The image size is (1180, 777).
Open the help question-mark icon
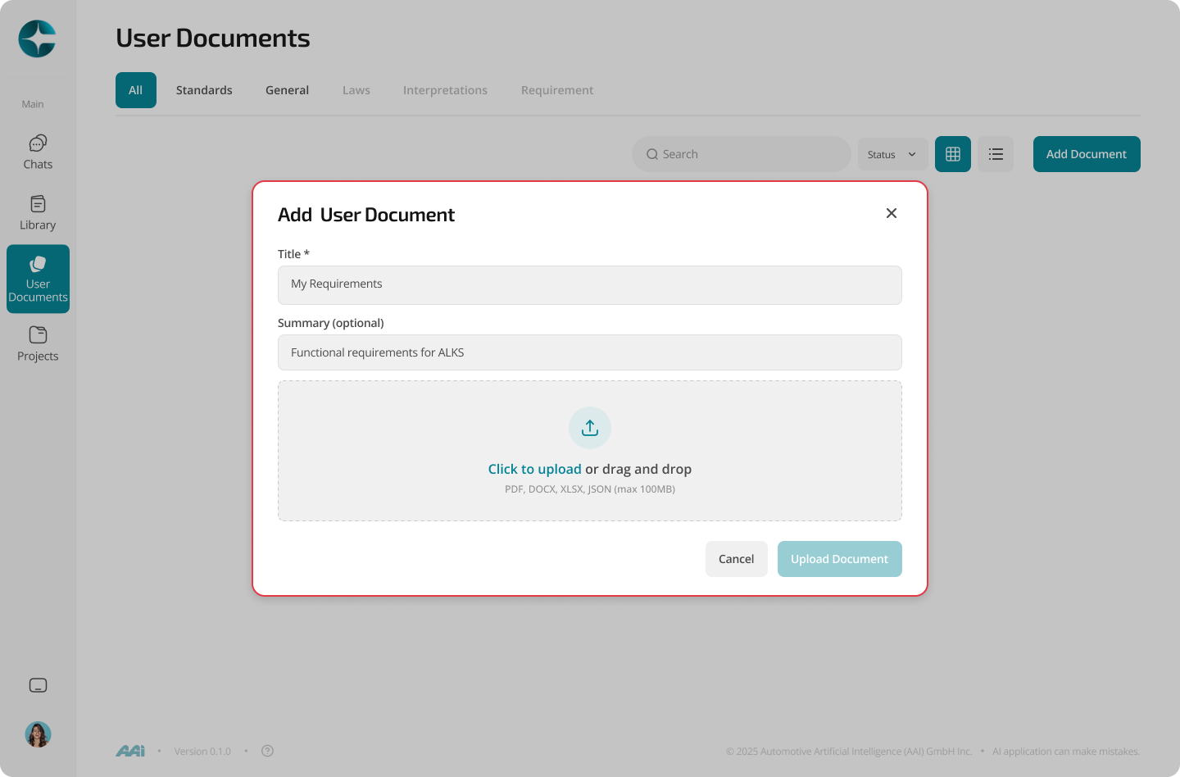click(x=267, y=751)
